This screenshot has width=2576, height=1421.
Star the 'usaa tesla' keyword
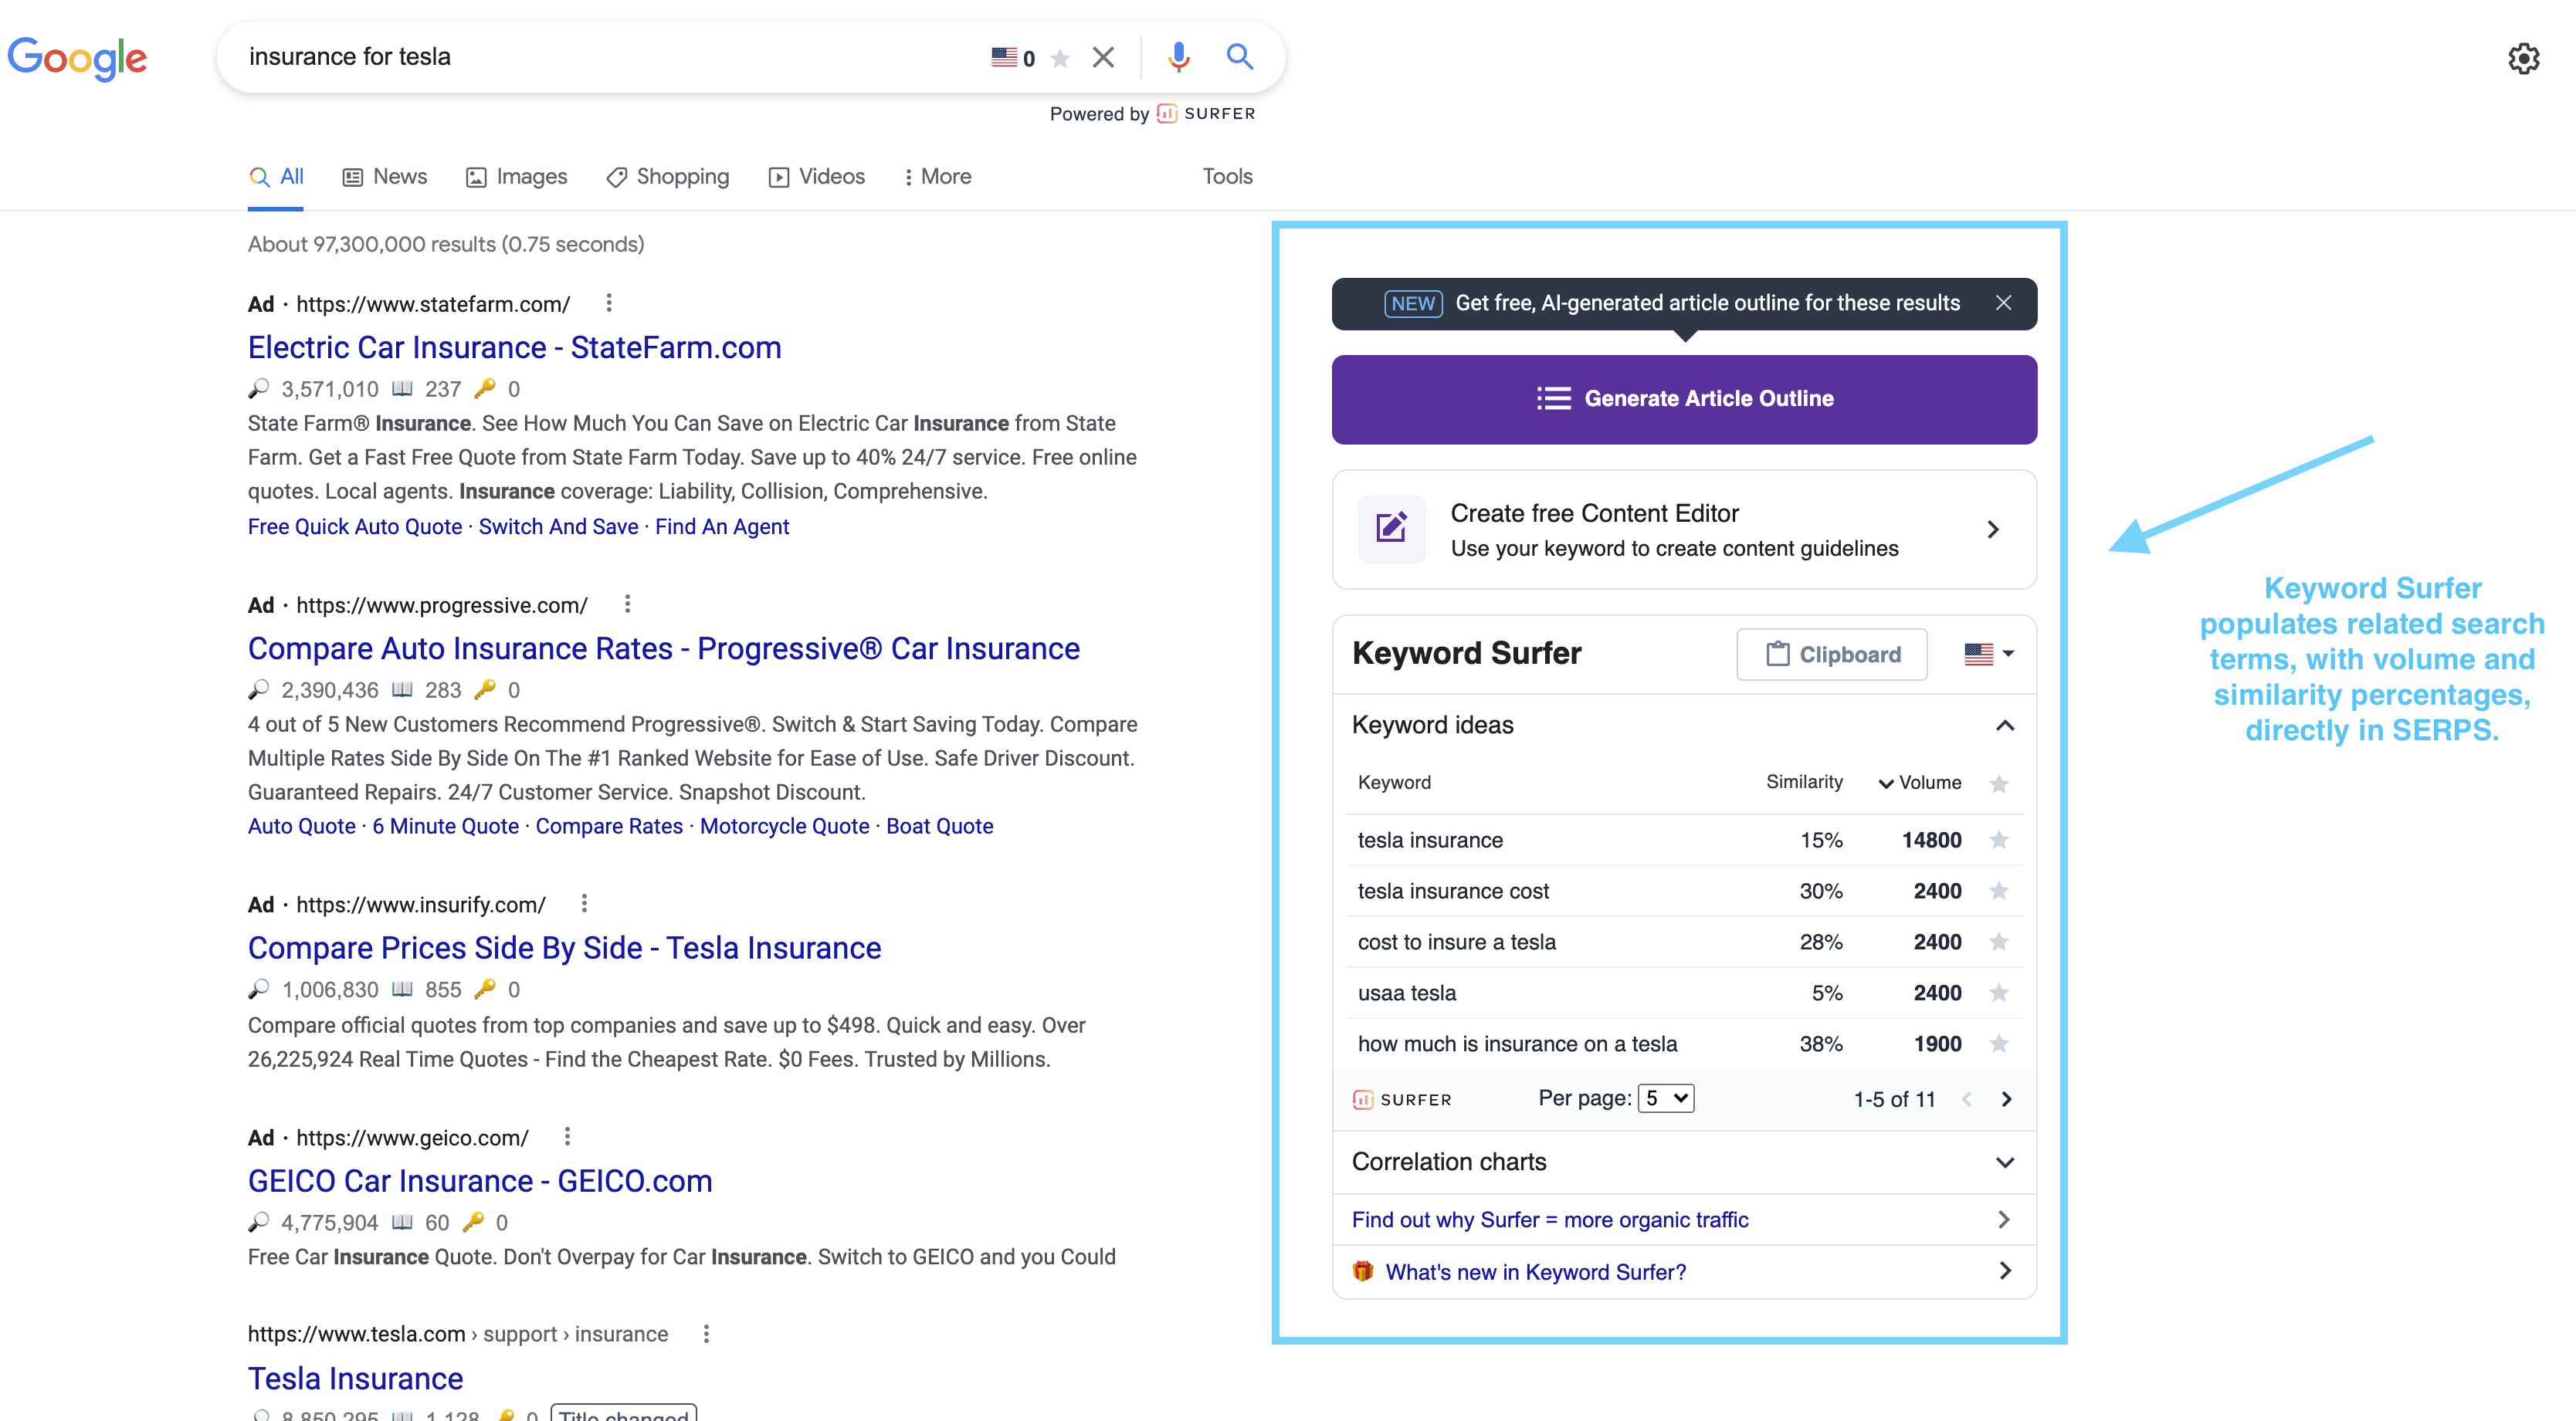[x=1999, y=993]
